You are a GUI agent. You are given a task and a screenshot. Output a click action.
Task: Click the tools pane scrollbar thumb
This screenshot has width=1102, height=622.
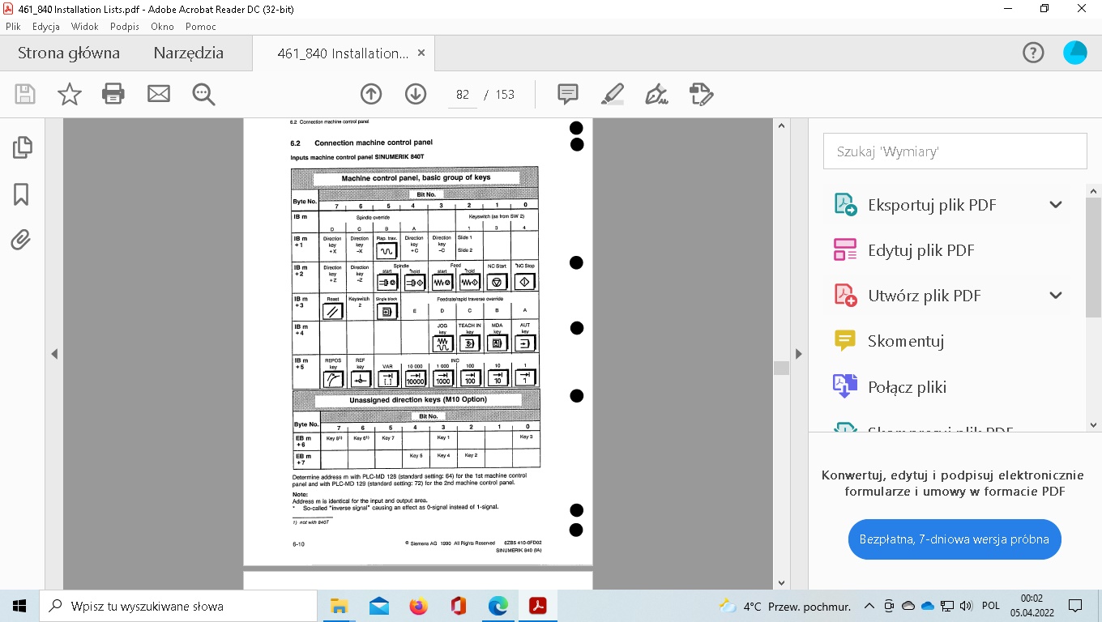pos(1093,258)
